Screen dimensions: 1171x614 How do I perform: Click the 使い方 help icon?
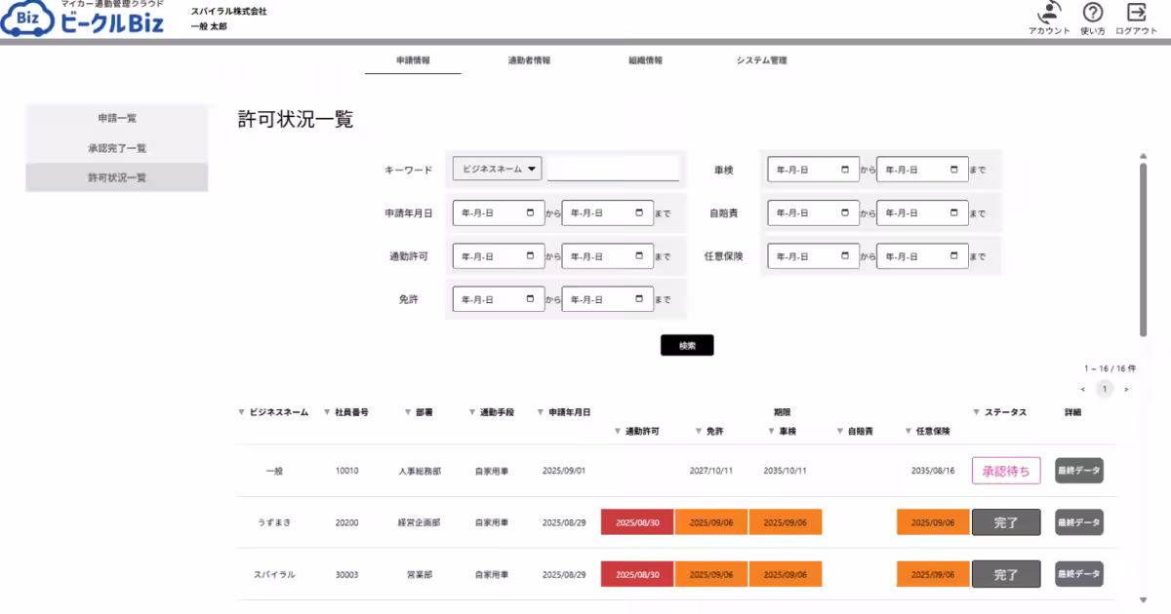(1091, 17)
